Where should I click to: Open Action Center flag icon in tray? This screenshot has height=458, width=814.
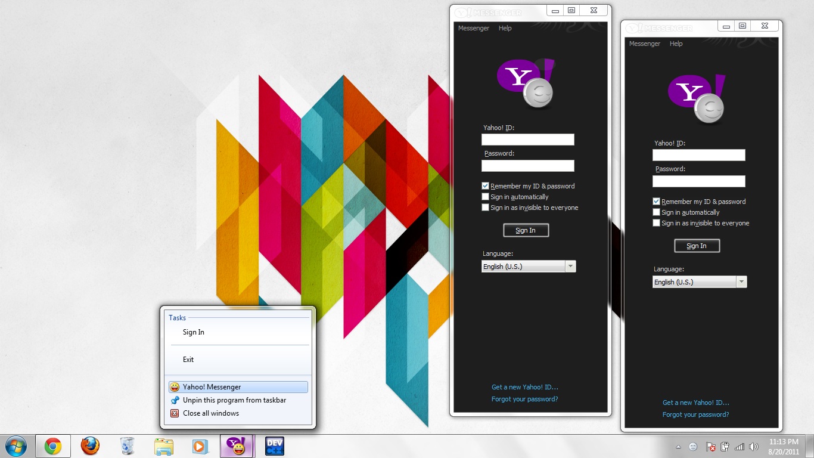click(710, 447)
